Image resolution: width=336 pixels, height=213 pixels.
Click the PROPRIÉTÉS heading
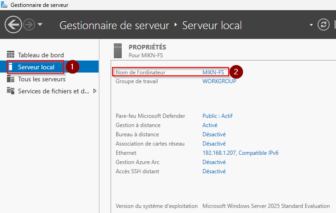click(x=147, y=47)
